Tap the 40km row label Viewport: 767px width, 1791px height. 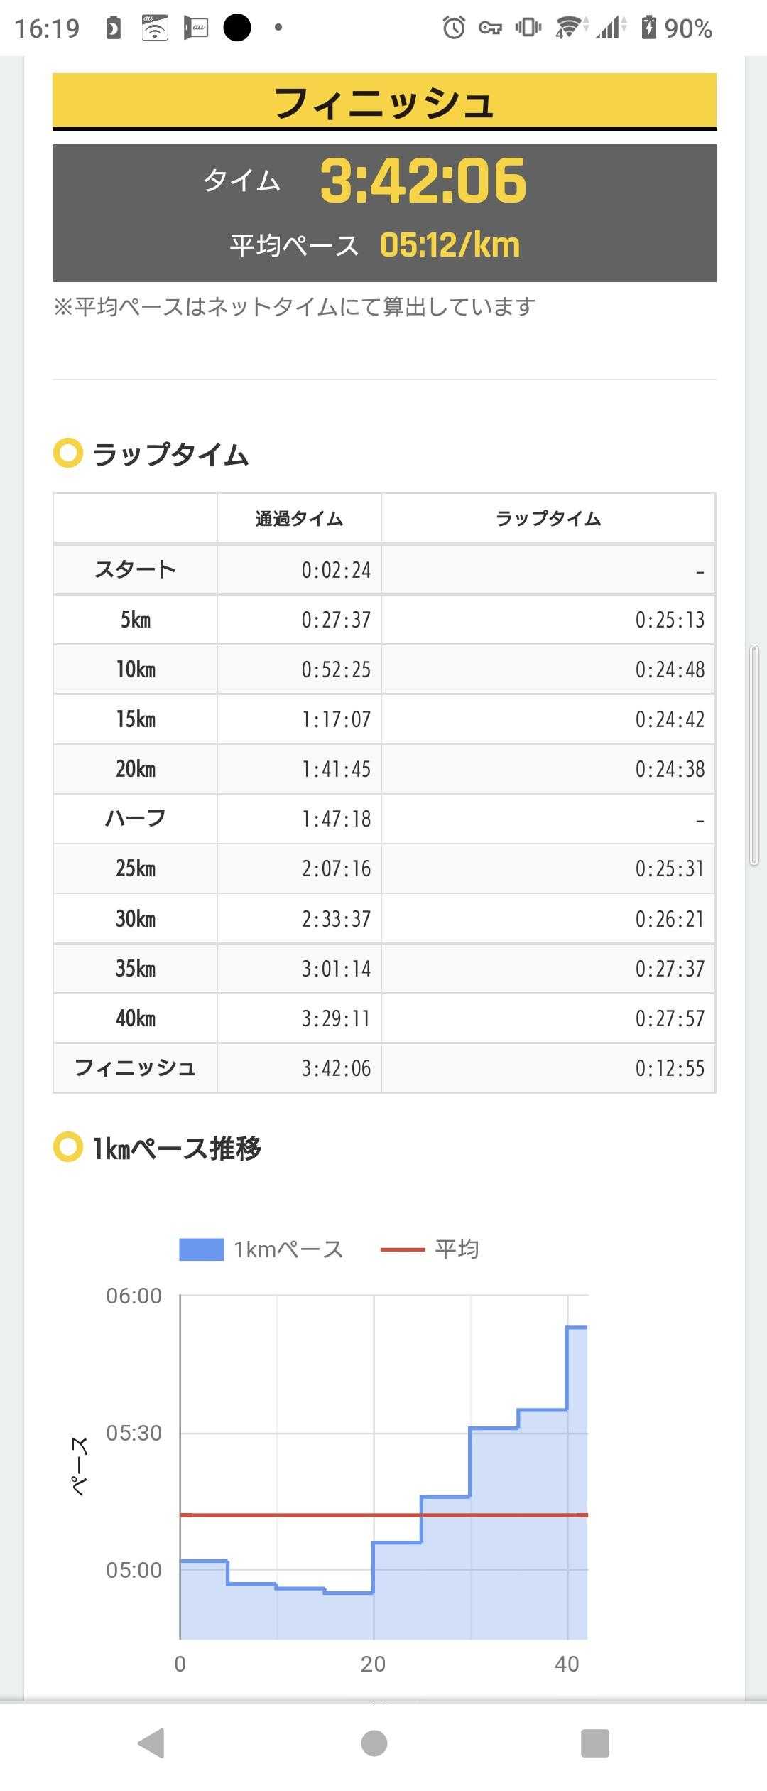pyautogui.click(x=135, y=1018)
